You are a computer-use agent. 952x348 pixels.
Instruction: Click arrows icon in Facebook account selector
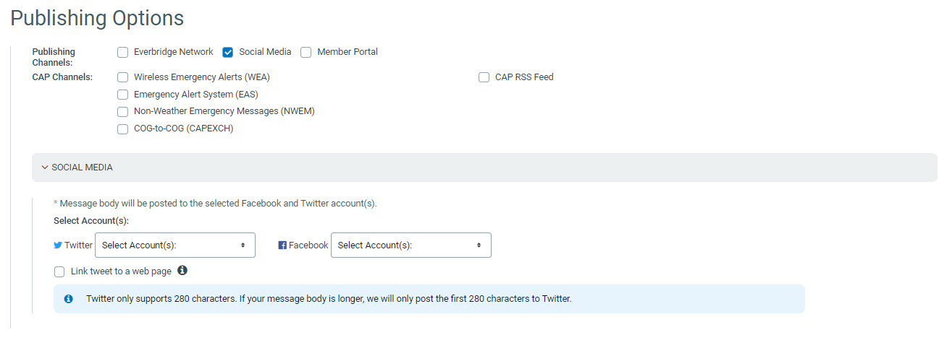tap(479, 245)
